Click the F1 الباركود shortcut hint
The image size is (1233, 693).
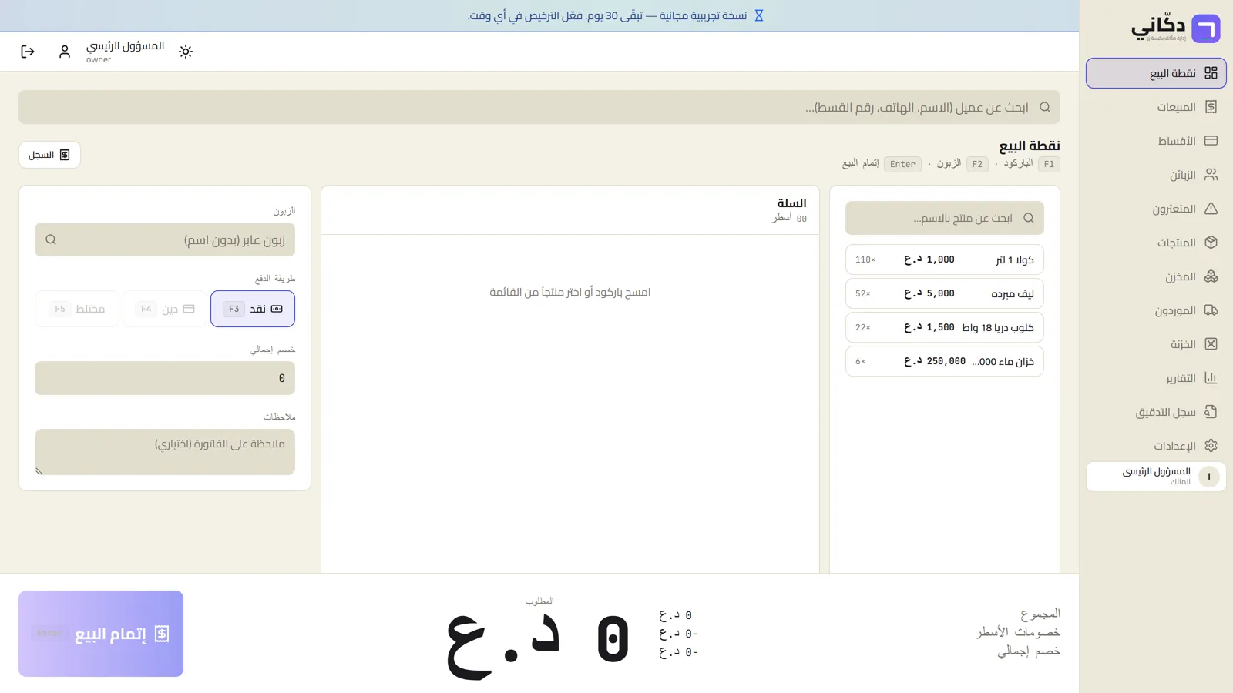pos(1032,164)
